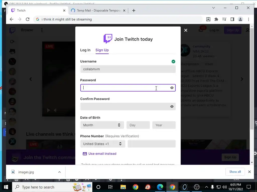Open the tab search chevron
Screen dimensions: 257x192
213,8
